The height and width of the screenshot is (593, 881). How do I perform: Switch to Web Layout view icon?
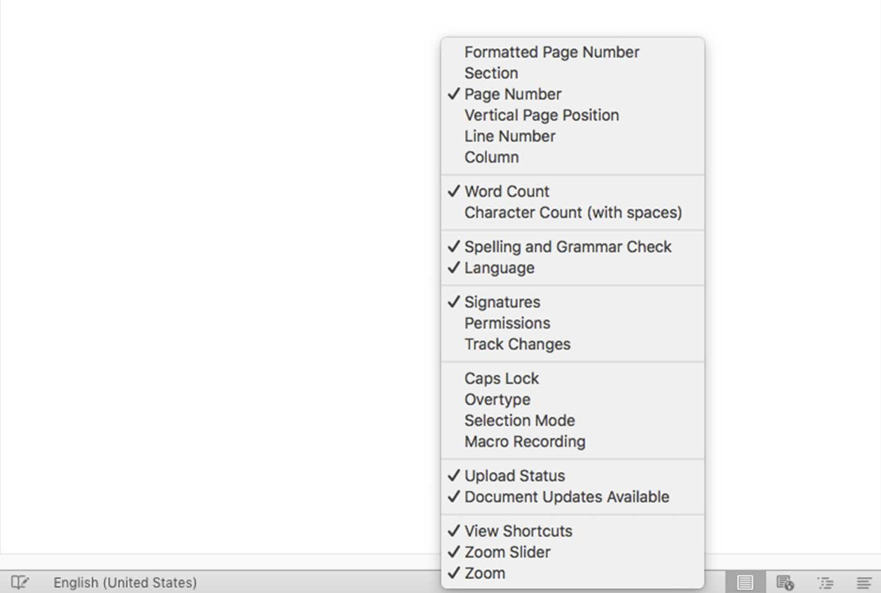click(x=785, y=582)
